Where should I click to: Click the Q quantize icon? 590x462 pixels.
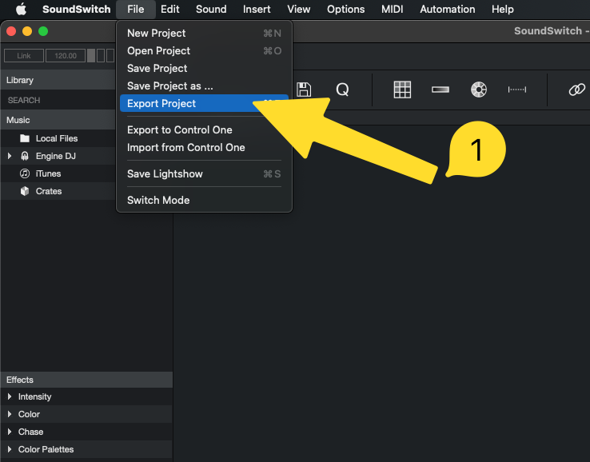tap(342, 90)
